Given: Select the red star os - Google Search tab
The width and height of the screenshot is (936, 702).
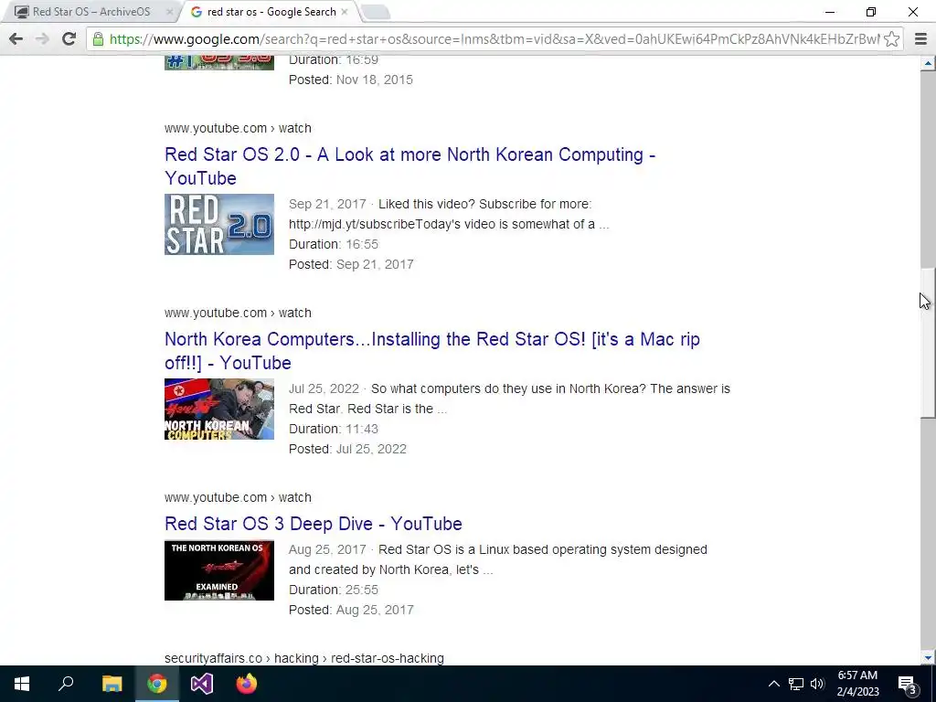Looking at the screenshot, I should click(x=271, y=11).
